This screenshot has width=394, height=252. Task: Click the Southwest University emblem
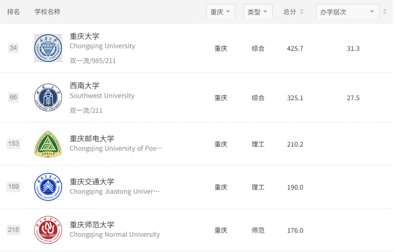(48, 97)
